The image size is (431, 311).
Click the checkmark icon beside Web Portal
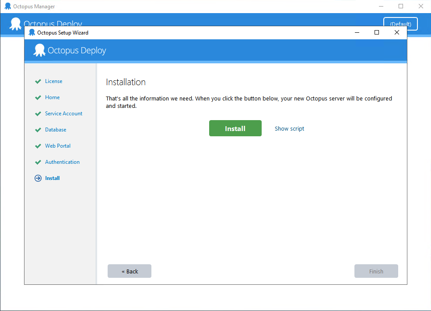[38, 146]
